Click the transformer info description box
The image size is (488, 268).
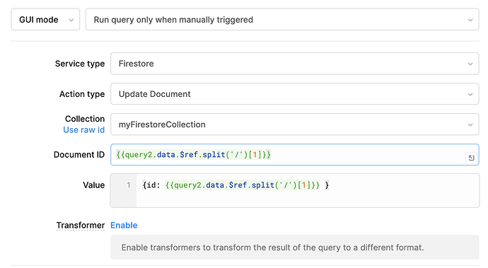pyautogui.click(x=295, y=247)
